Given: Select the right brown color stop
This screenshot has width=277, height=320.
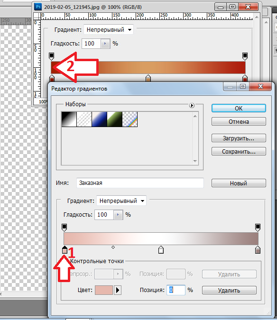Looking at the screenshot, I should coord(258,249).
